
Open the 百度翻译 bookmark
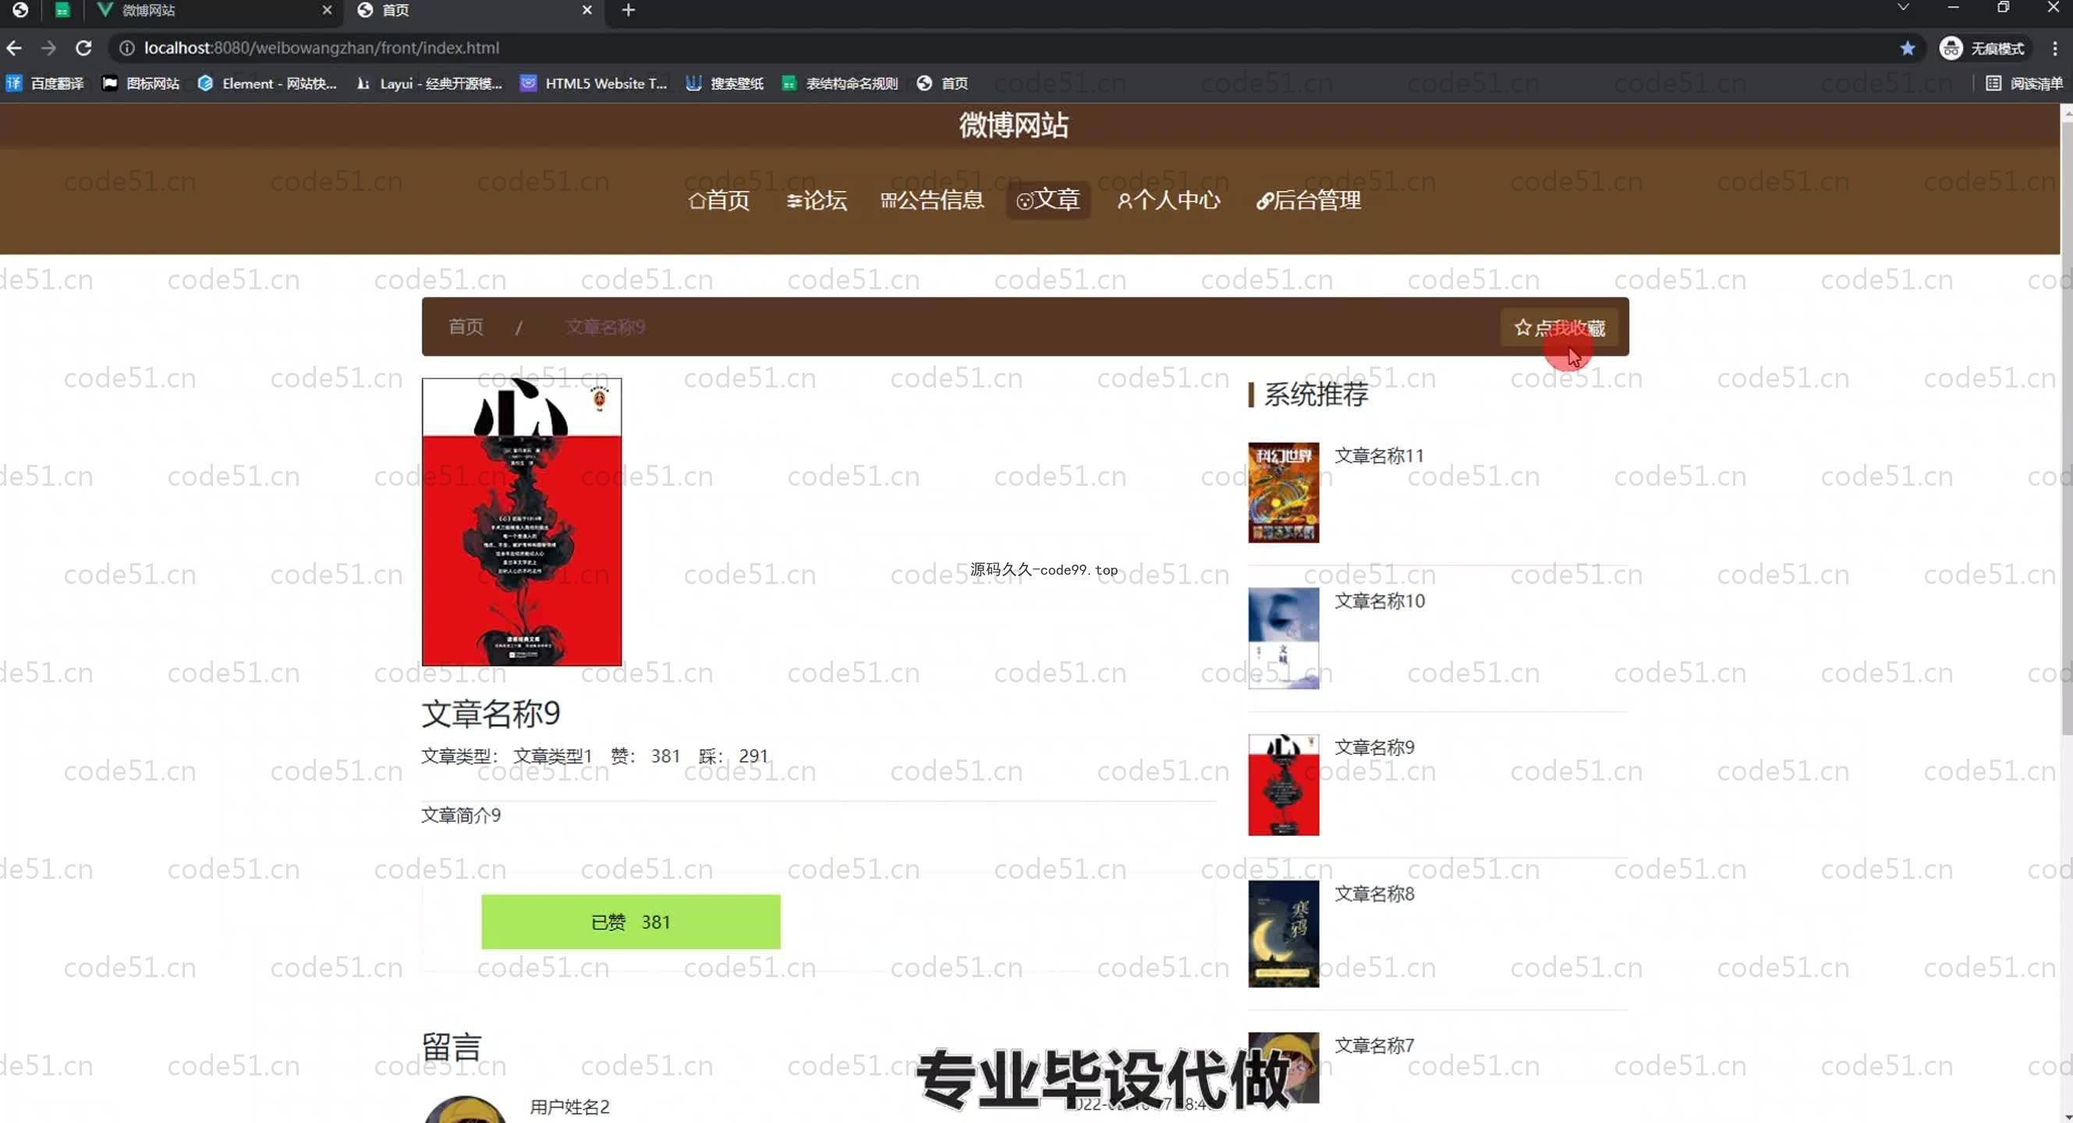click(x=45, y=83)
